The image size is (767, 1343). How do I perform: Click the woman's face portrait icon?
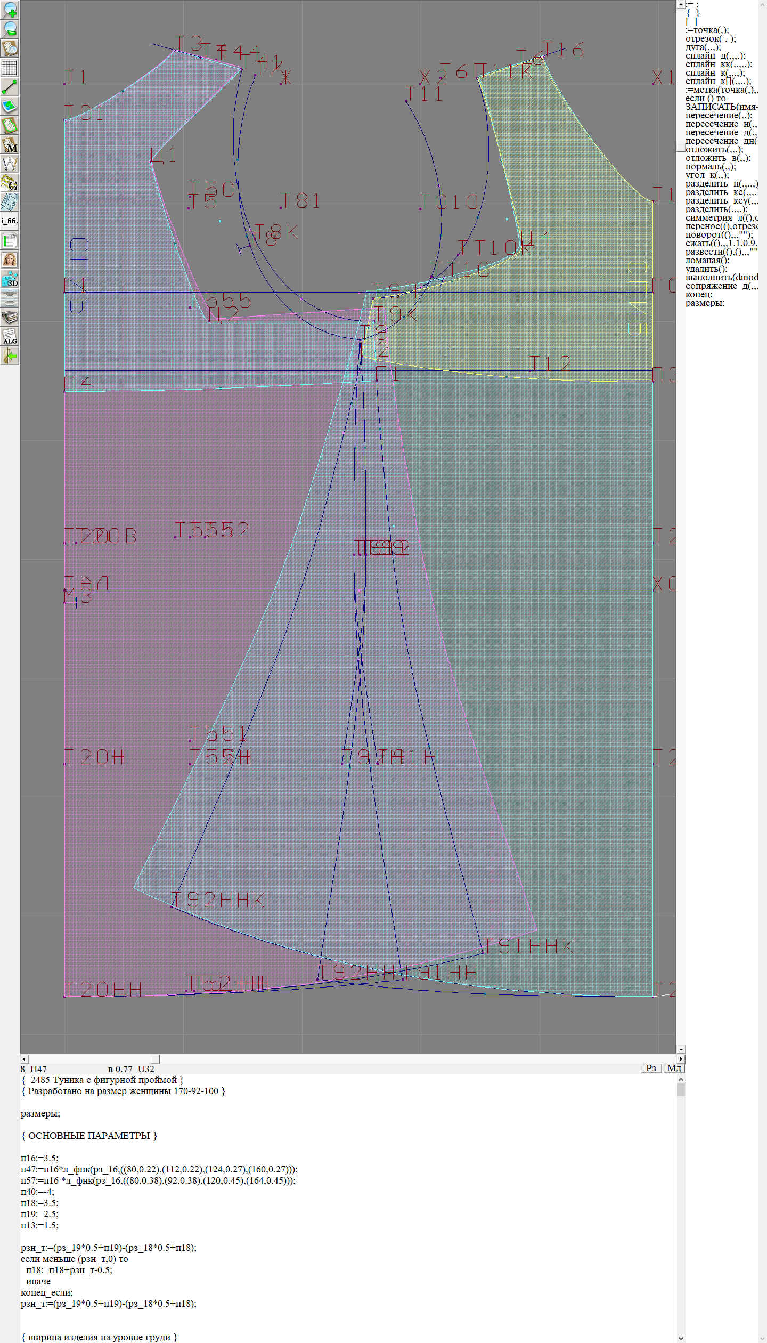[x=10, y=260]
